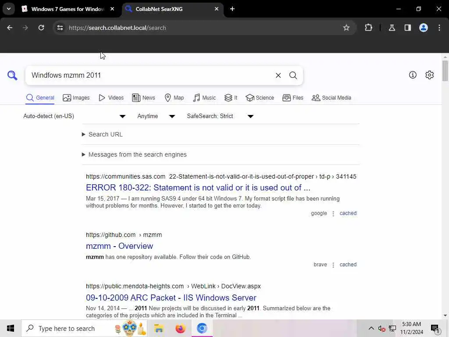449x337 pixels.
Task: Open the Windows Start menu
Action: [x=11, y=328]
